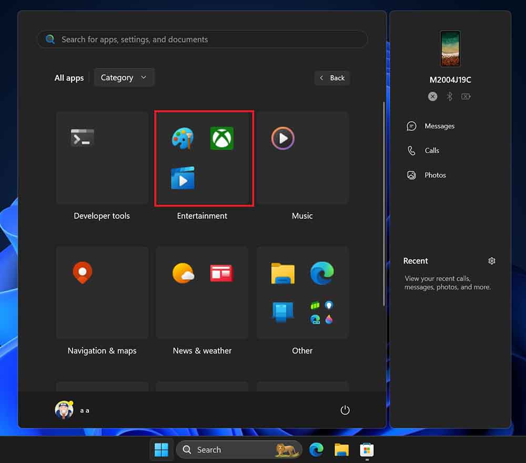Expand the small four-app group in Other
Image resolution: width=526 pixels, height=463 pixels.
[x=322, y=312]
